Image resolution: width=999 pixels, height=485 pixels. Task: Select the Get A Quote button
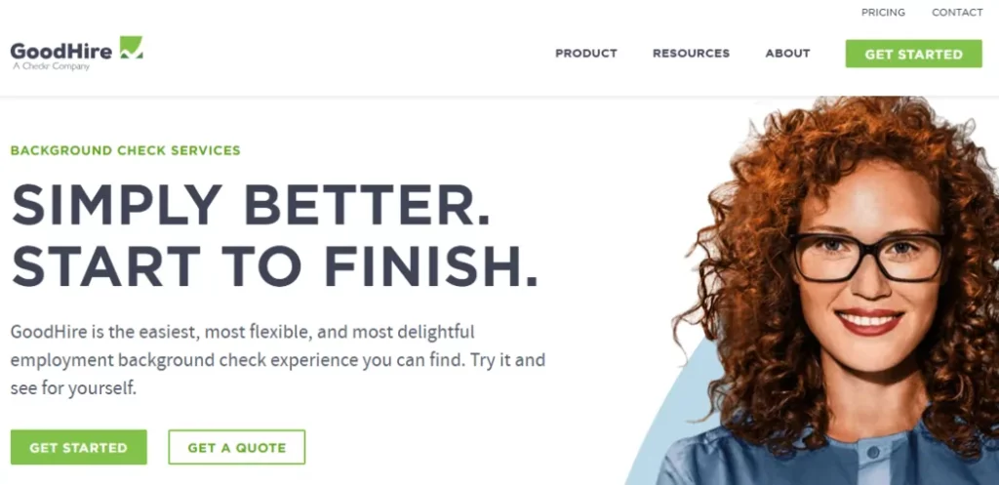(x=237, y=447)
